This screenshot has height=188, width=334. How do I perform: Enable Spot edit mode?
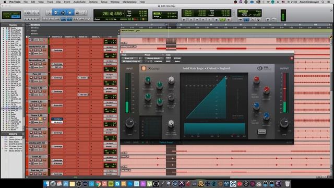16,14
